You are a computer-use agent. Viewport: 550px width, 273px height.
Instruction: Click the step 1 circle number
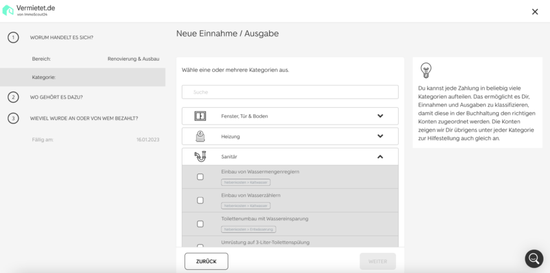[13, 37]
